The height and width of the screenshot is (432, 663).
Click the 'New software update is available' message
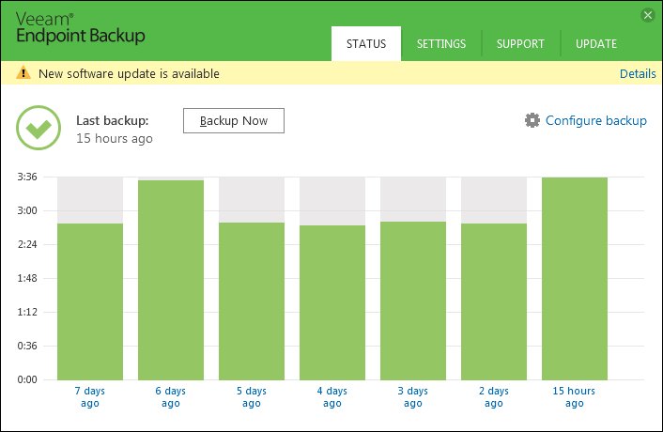(x=129, y=73)
